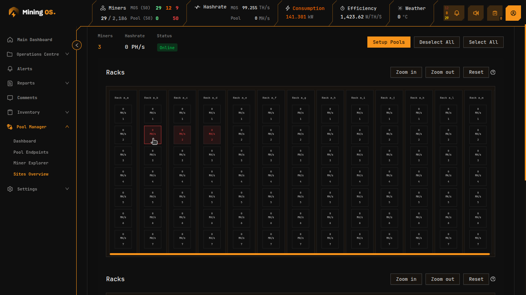Screen dimensions: 526x295
Task: Expand the Reports submenu chevron
Action: pyautogui.click(x=67, y=83)
